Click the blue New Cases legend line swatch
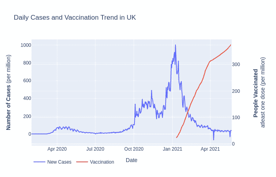Screen dimensions: 276x177 (39, 162)
